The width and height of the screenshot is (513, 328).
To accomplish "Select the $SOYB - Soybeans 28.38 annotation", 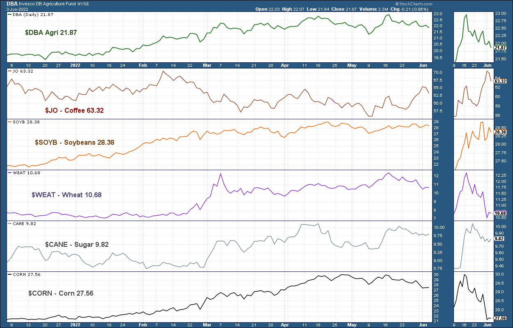I will (74, 142).
